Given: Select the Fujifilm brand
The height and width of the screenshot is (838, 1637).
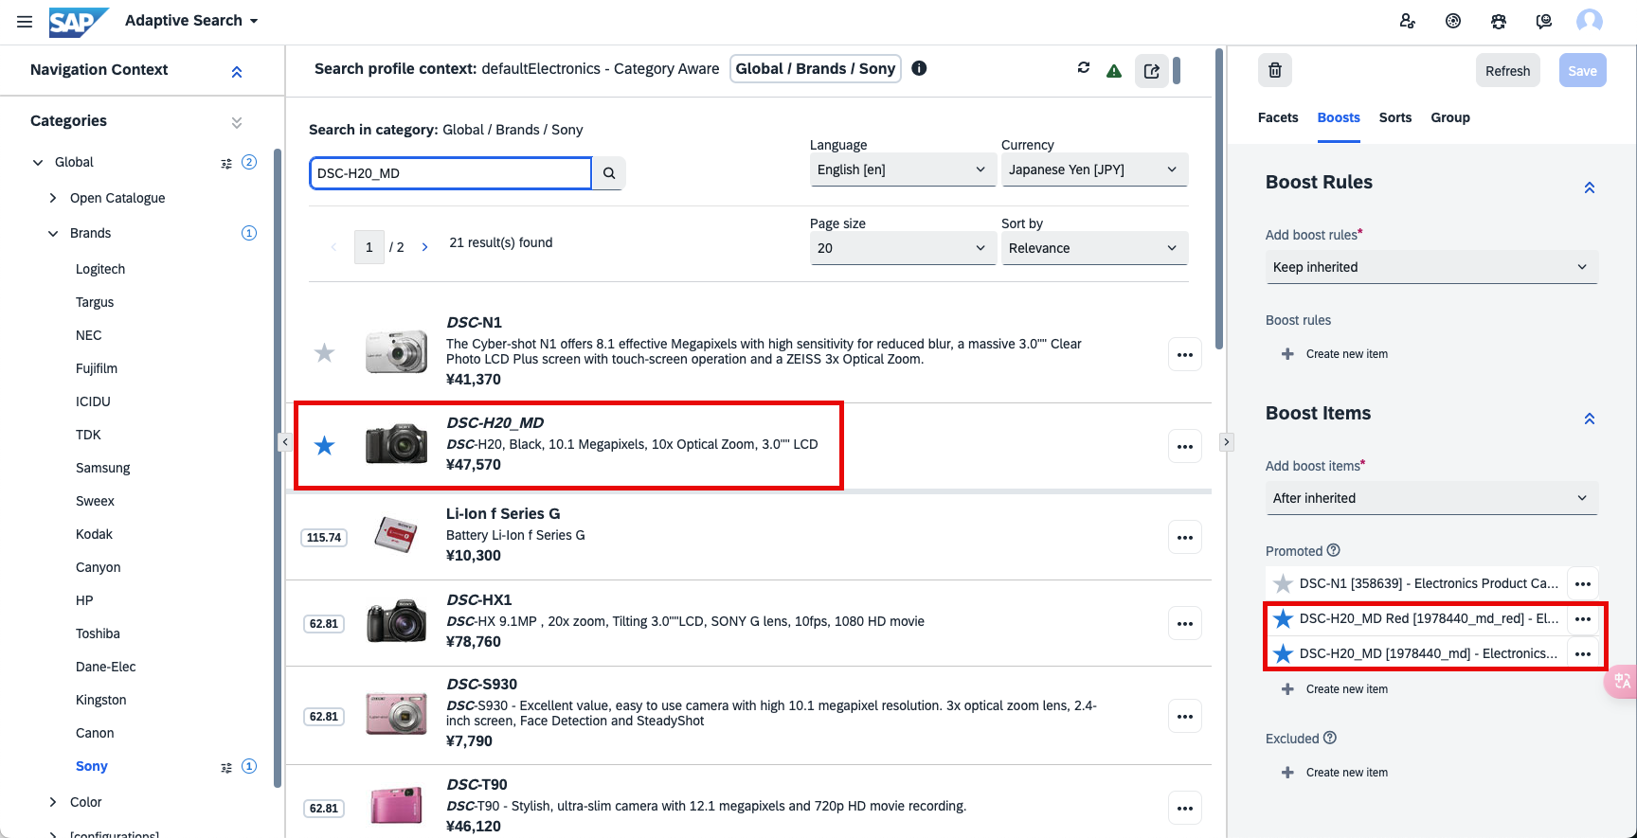Looking at the screenshot, I should pos(97,368).
